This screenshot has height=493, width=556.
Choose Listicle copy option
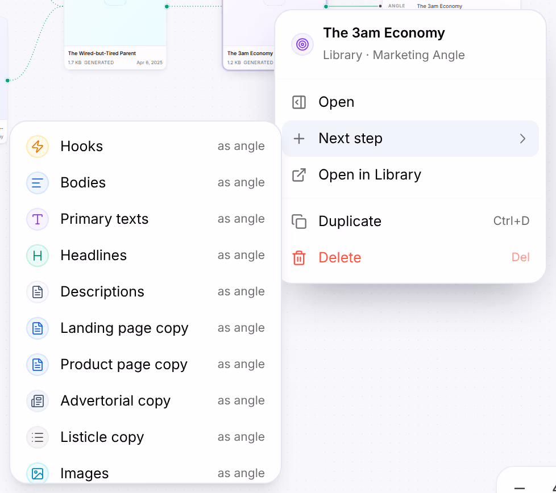pyautogui.click(x=146, y=437)
